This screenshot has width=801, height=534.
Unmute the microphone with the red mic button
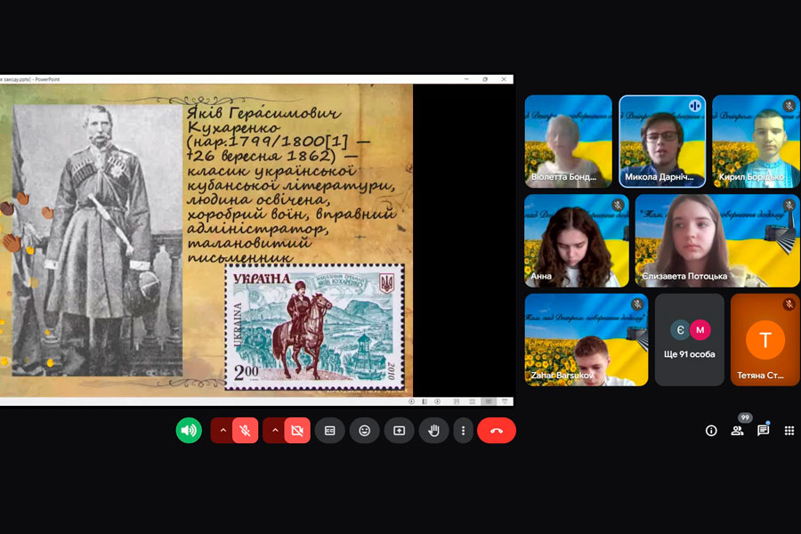(246, 430)
